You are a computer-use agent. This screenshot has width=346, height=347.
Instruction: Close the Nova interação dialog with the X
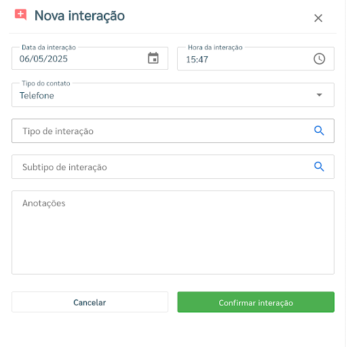(318, 18)
